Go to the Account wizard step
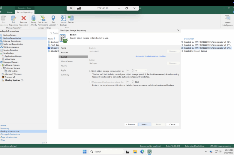 click(x=64, y=53)
